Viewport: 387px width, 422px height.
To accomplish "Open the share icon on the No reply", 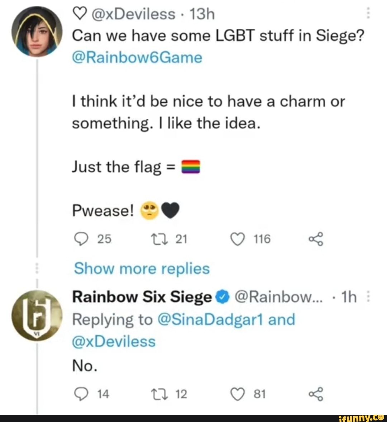I will [x=316, y=394].
